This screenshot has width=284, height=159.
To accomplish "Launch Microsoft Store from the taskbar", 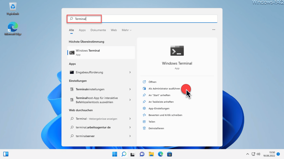I will point(169,154).
